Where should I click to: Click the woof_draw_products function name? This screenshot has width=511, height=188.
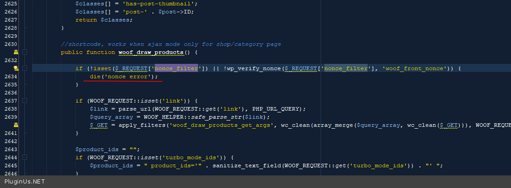tap(151, 52)
